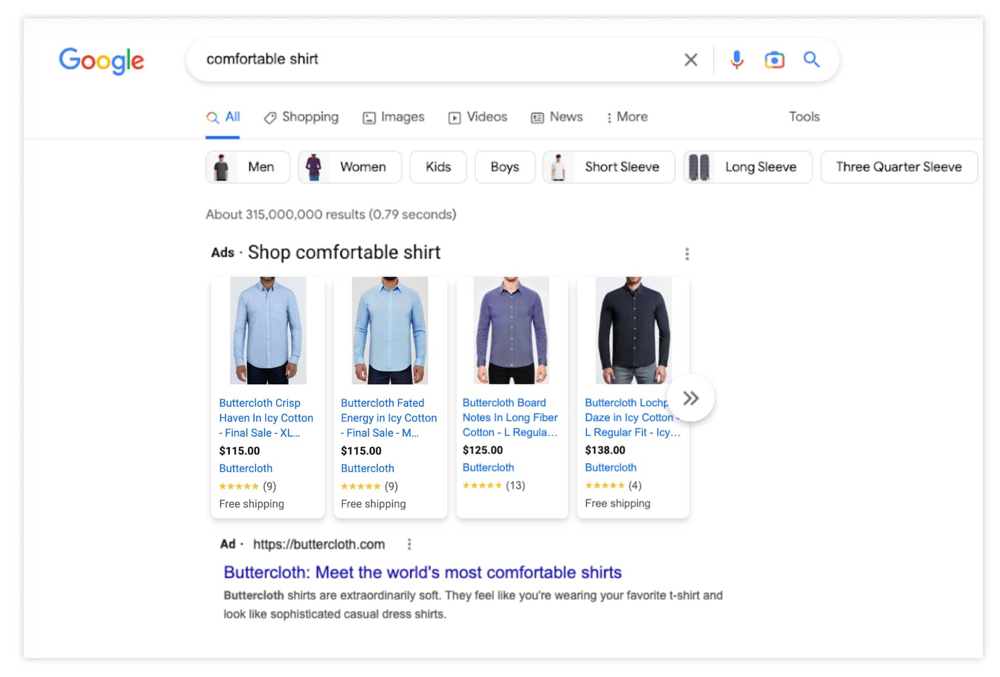Switch to the Images tab

(393, 117)
